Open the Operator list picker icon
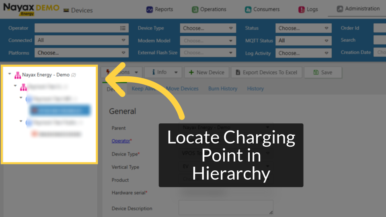The image size is (386, 217). 123,28
